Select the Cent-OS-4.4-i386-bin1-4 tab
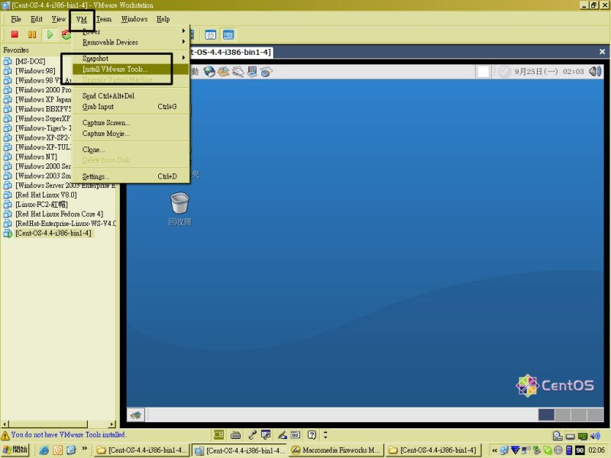611x458 pixels. [231, 52]
